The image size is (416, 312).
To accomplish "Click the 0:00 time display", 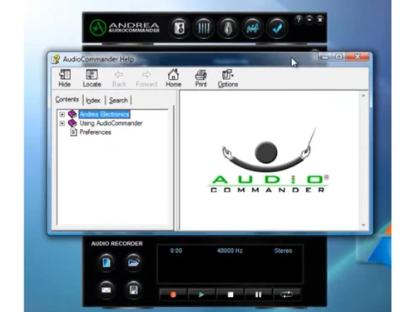I will click(x=176, y=250).
